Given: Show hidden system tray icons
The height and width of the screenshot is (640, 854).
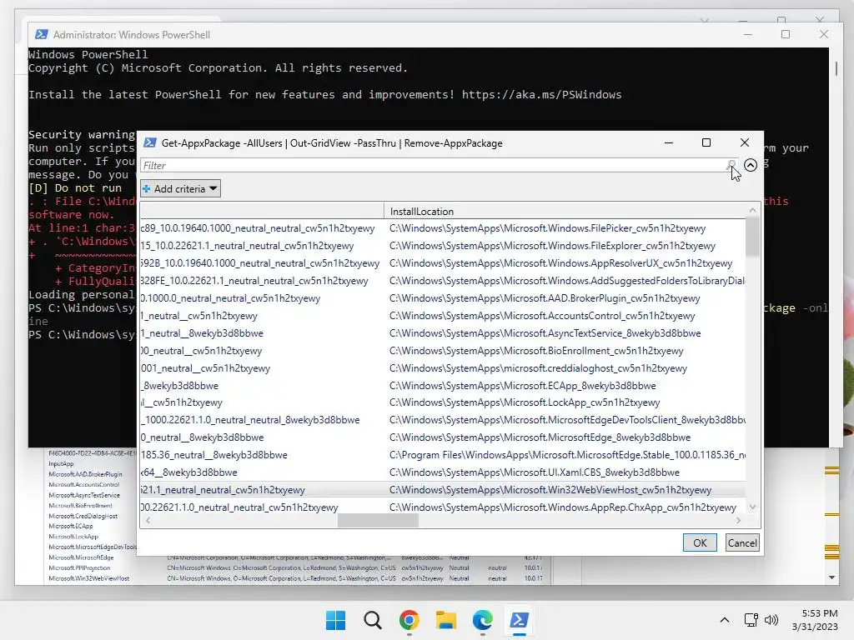Looking at the screenshot, I should 725,620.
